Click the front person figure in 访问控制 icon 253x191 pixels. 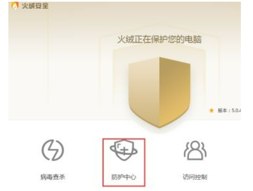click(195, 151)
